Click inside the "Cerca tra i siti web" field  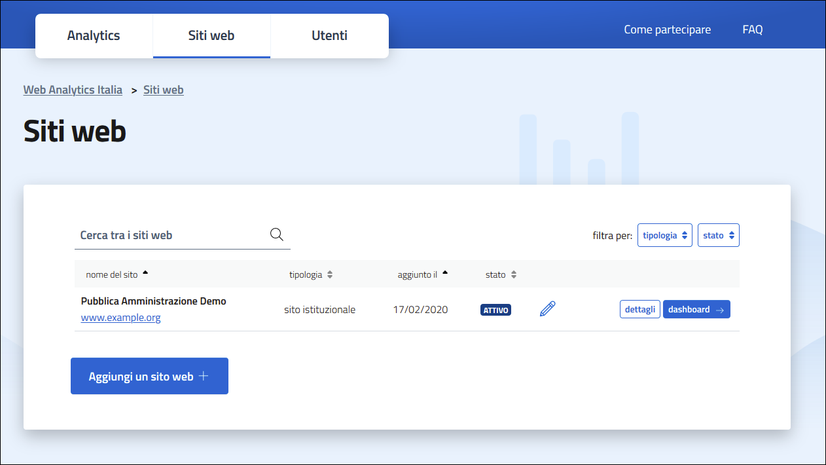click(164, 235)
